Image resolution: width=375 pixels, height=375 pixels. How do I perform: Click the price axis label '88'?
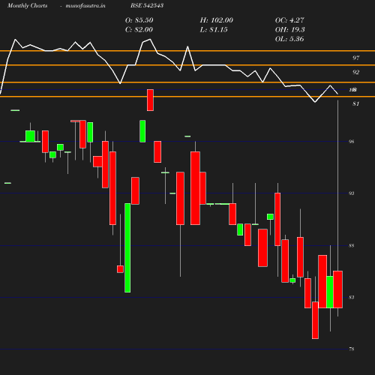(x=351, y=245)
